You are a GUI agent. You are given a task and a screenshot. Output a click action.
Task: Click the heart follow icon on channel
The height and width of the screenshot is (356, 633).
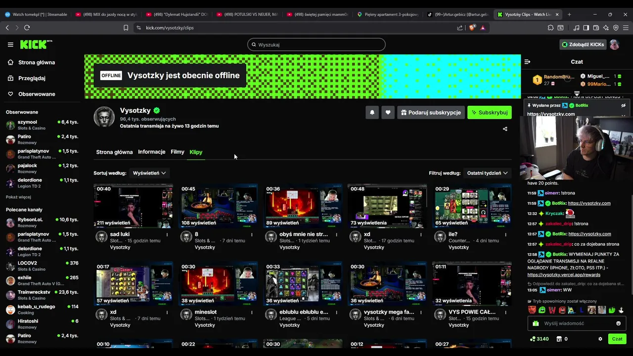[388, 113]
